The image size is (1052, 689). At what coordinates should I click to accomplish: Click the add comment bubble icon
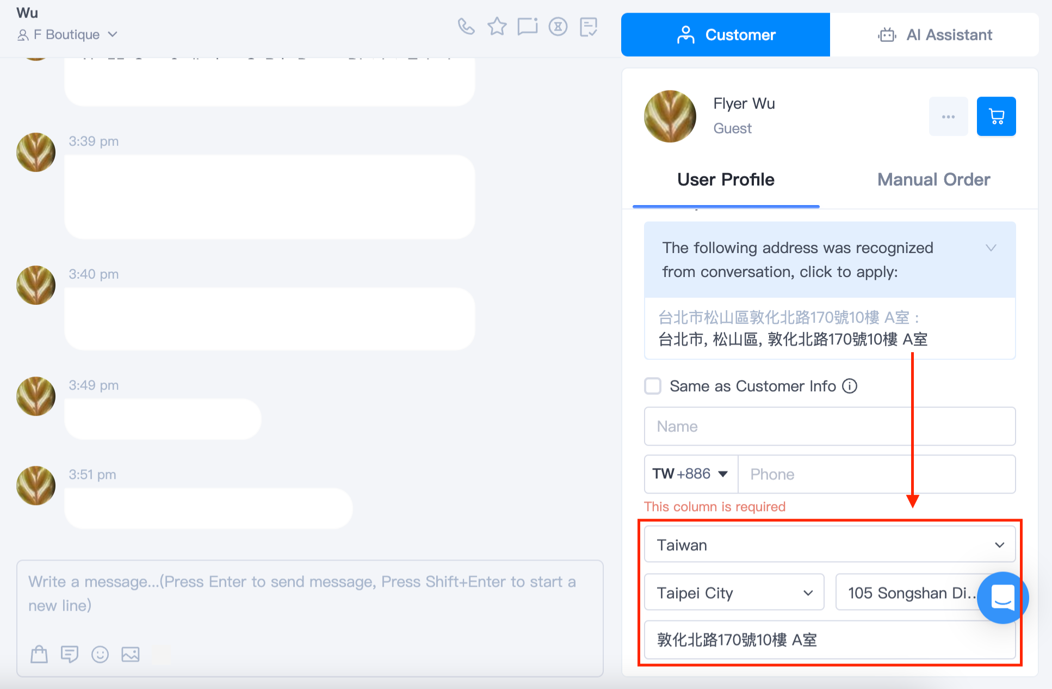pyautogui.click(x=527, y=26)
